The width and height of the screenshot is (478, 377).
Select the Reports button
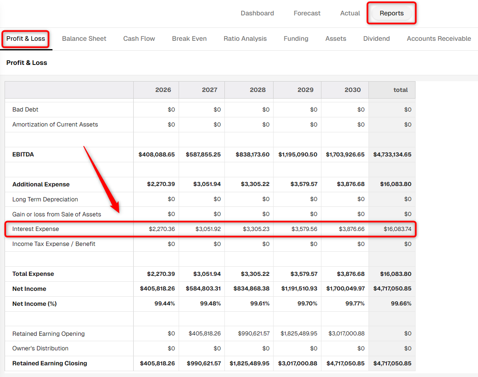pyautogui.click(x=391, y=13)
